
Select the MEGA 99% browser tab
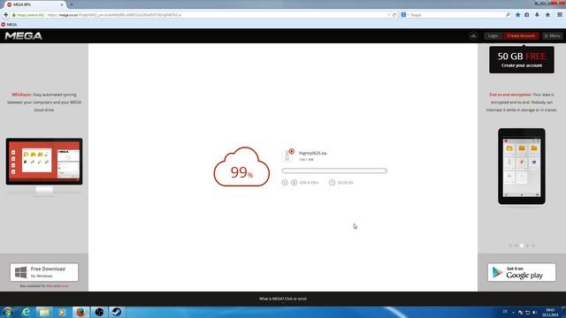tap(35, 4)
